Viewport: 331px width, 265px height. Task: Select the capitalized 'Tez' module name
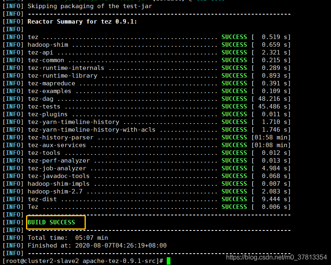pos(33,207)
